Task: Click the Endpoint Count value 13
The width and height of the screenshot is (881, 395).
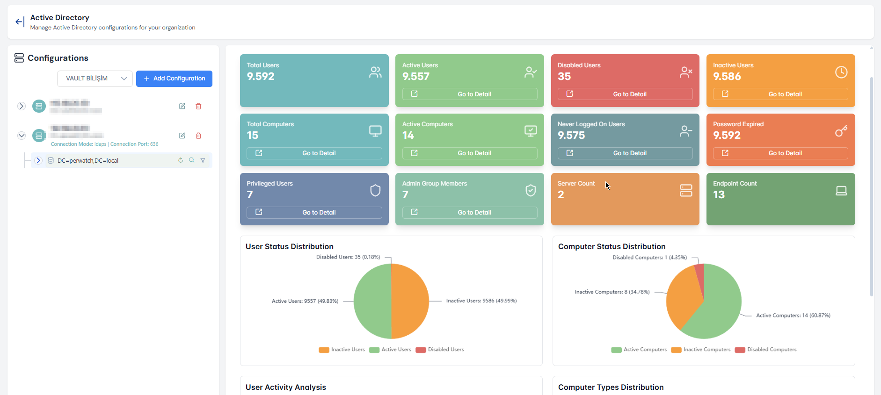Action: point(719,194)
